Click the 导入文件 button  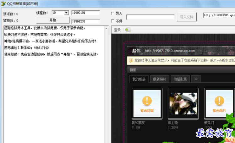tap(187, 17)
